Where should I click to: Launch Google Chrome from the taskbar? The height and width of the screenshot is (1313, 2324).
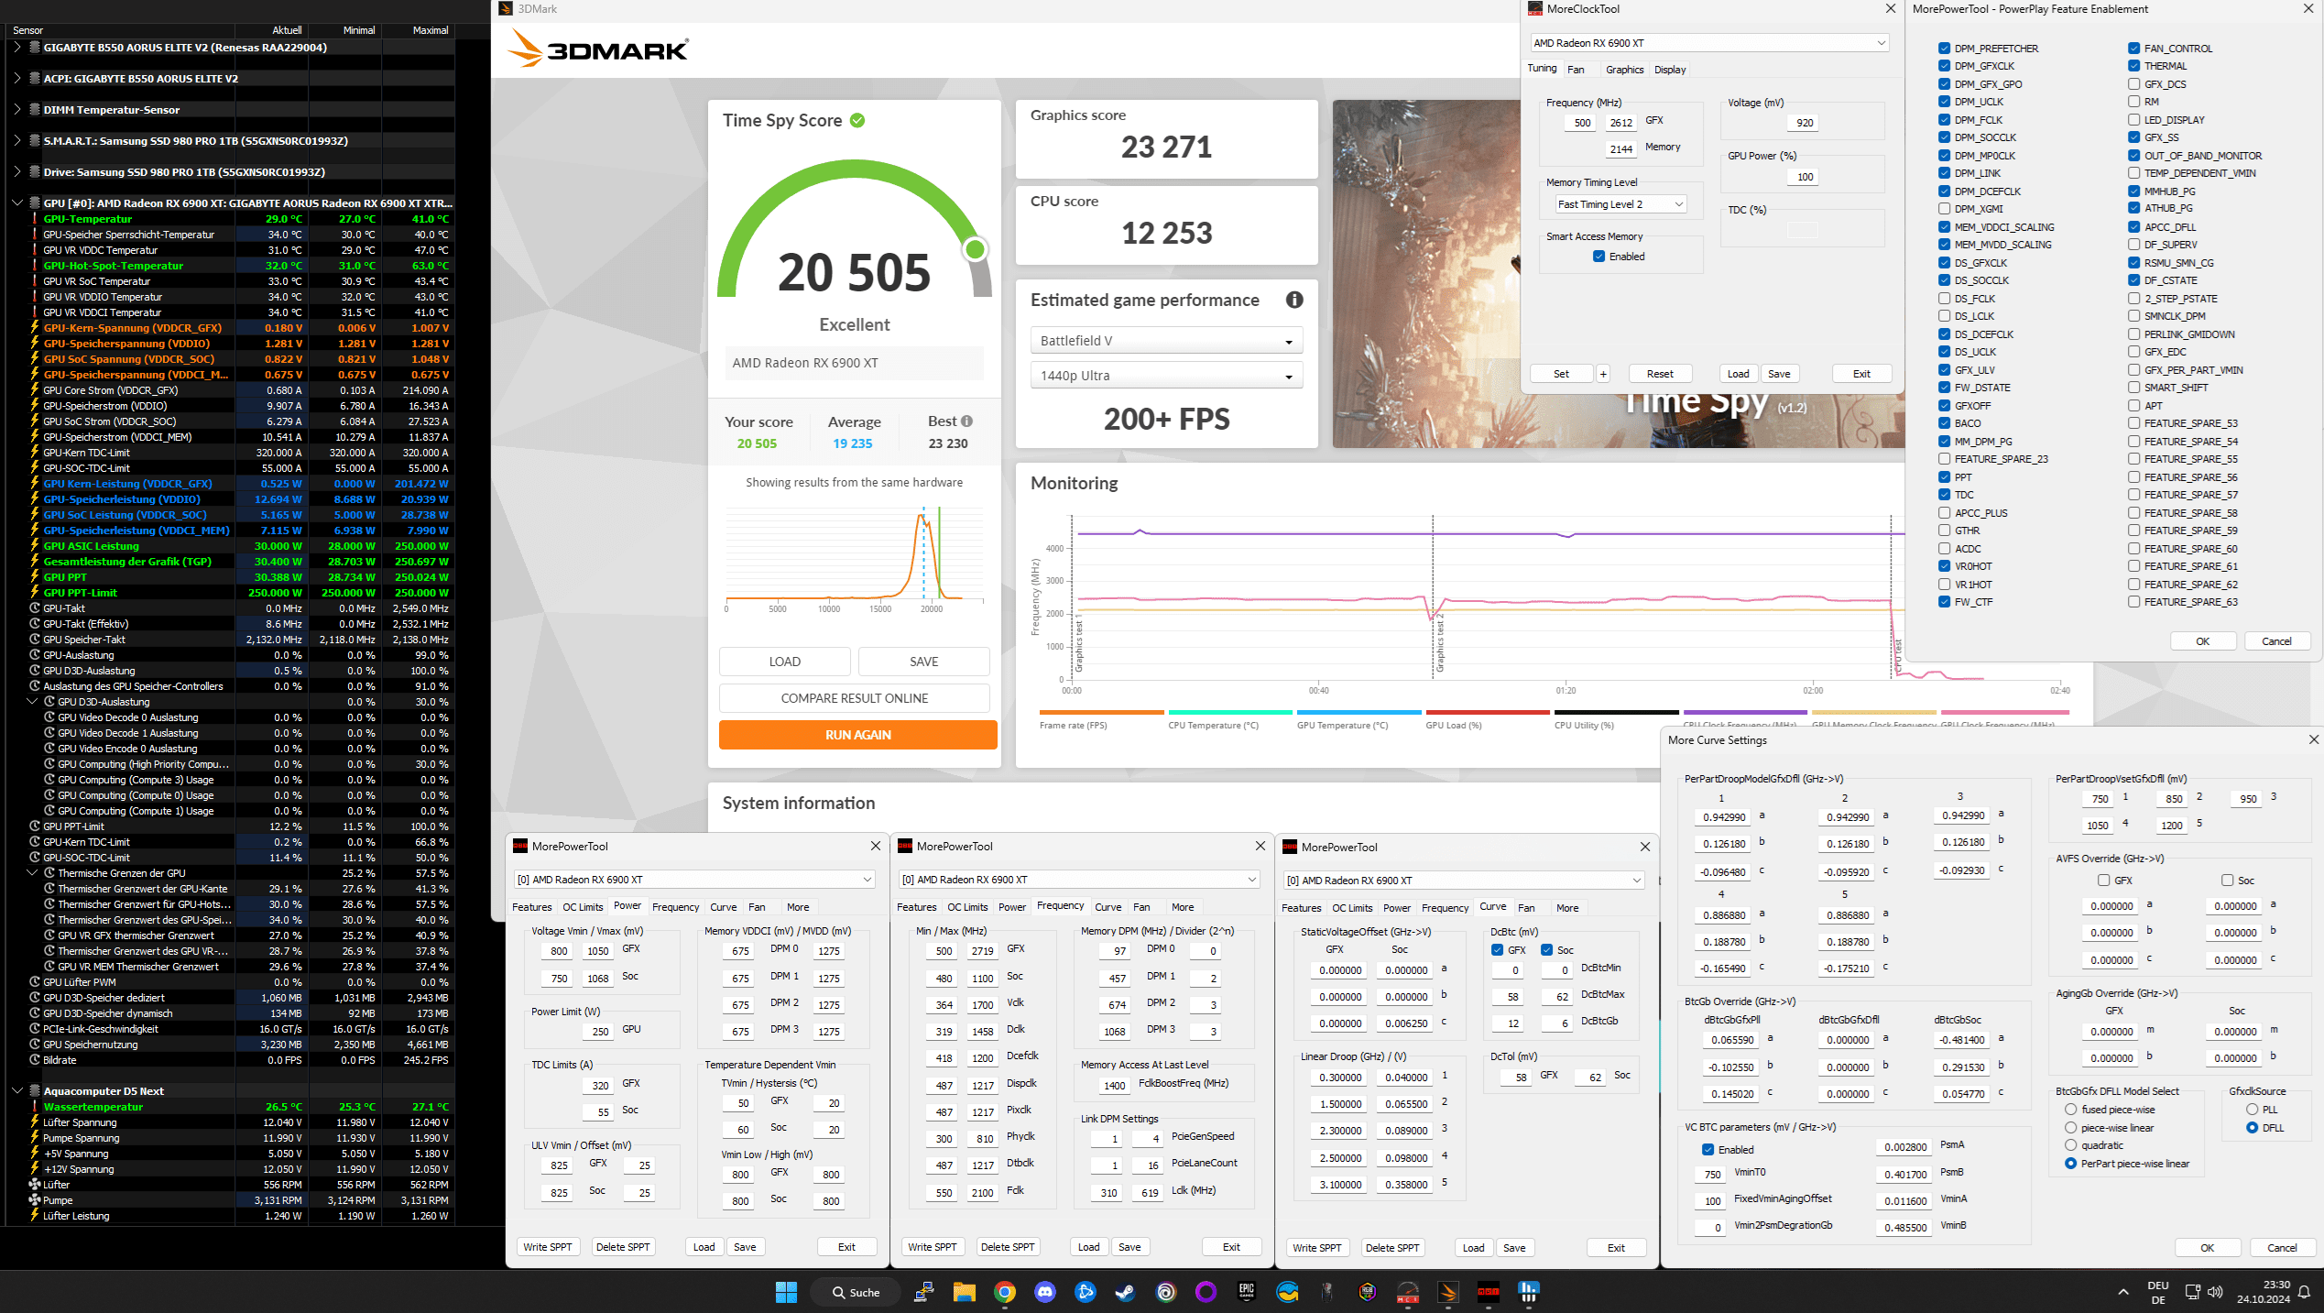pos(1005,1292)
